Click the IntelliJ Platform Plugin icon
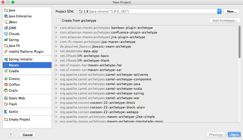The width and height of the screenshot is (243, 140). [6, 52]
